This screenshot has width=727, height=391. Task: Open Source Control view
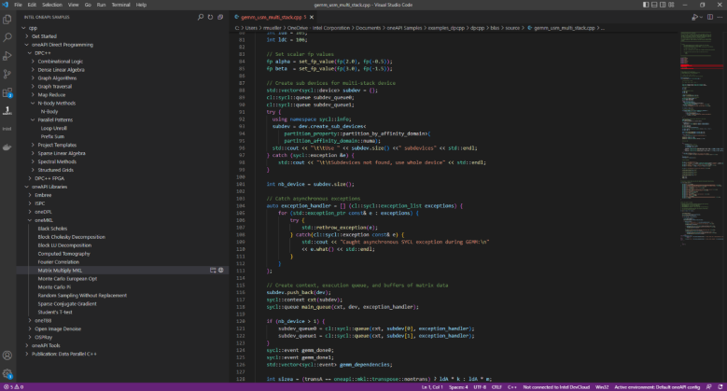(x=7, y=75)
